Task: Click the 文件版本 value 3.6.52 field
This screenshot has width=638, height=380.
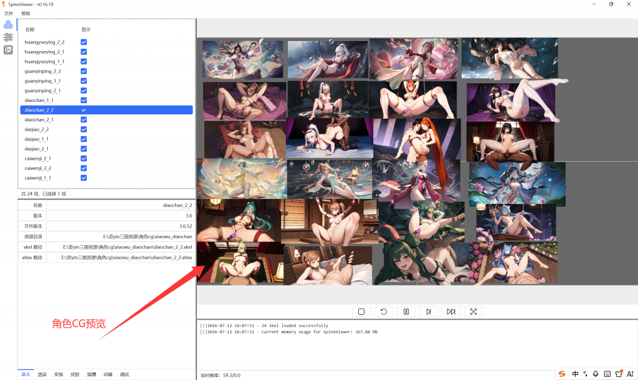Action: (120, 226)
